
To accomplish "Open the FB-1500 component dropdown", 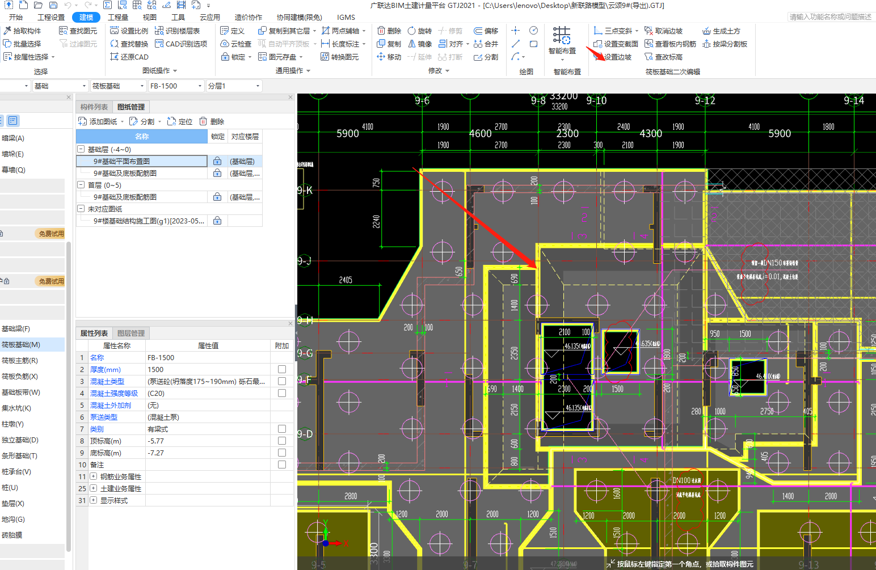I will (x=176, y=86).
